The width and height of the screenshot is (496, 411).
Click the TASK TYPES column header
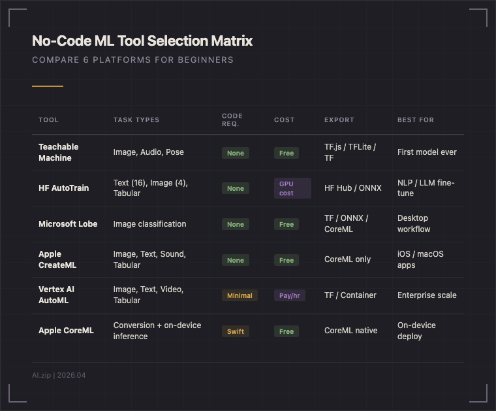click(x=136, y=120)
